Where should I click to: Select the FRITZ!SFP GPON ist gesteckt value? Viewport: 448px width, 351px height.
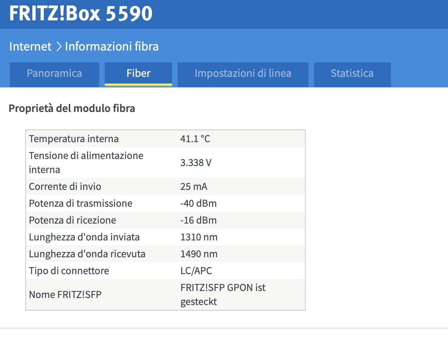(x=223, y=294)
